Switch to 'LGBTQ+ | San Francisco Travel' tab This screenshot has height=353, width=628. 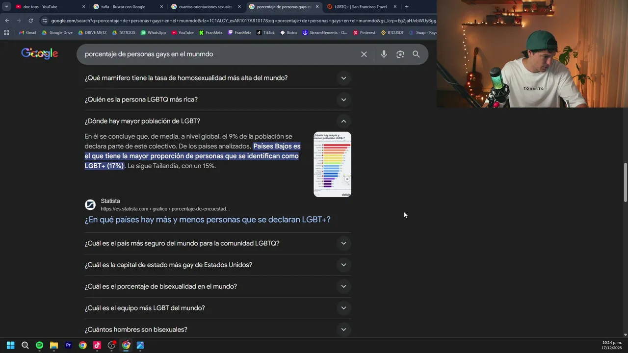coord(361,7)
